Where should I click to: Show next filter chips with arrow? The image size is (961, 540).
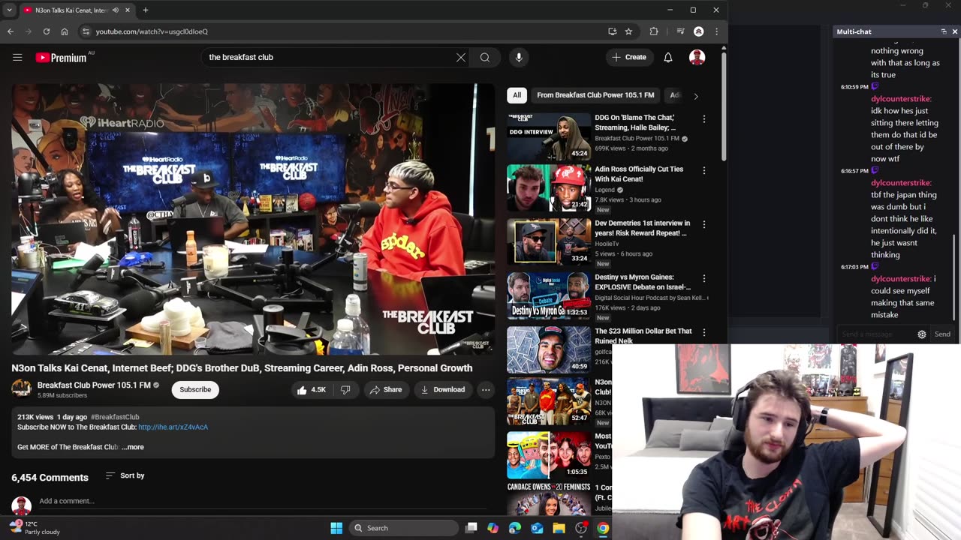[x=696, y=96]
